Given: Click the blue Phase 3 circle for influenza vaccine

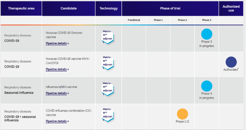Looking at the screenshot, I should (x=206, y=86).
